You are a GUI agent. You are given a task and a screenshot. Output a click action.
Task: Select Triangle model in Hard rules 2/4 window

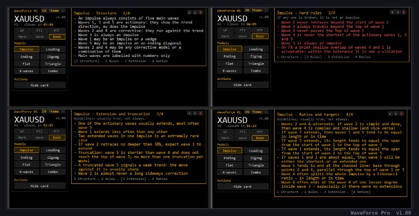pos(256,63)
